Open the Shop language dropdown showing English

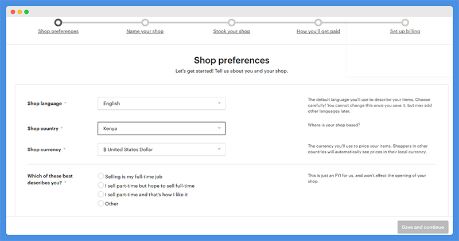pos(162,104)
